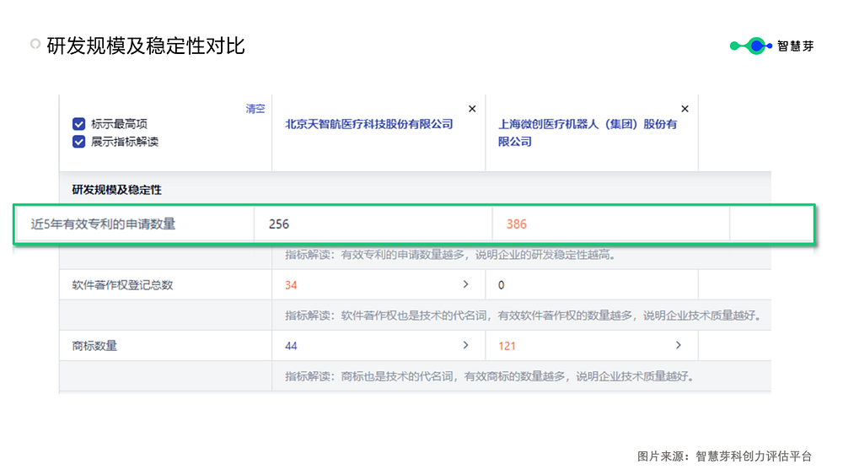Click the patent count 256
The width and height of the screenshot is (843, 475).
279,224
